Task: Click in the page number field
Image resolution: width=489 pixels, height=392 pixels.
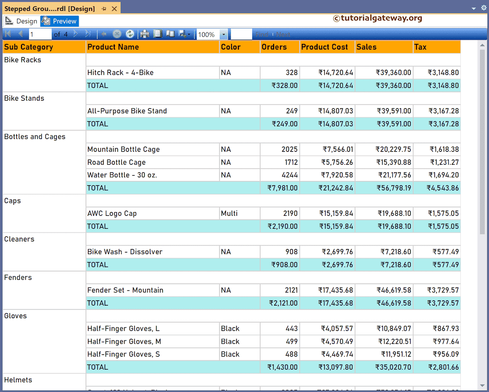Action: [x=40, y=34]
